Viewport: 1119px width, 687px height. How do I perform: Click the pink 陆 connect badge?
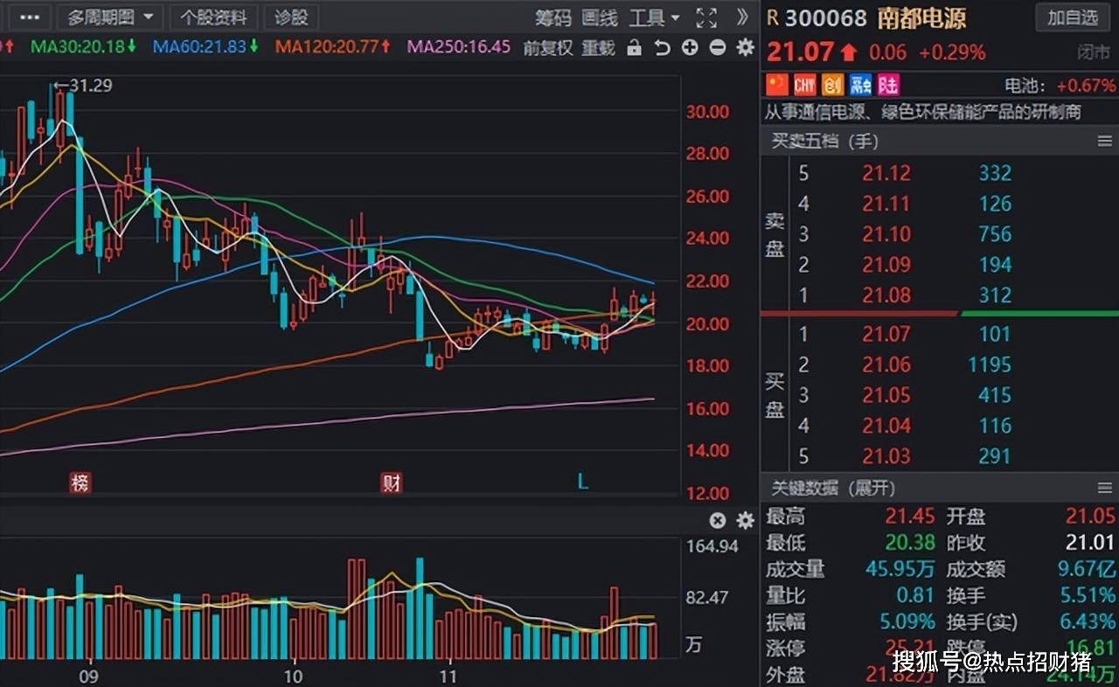point(889,85)
